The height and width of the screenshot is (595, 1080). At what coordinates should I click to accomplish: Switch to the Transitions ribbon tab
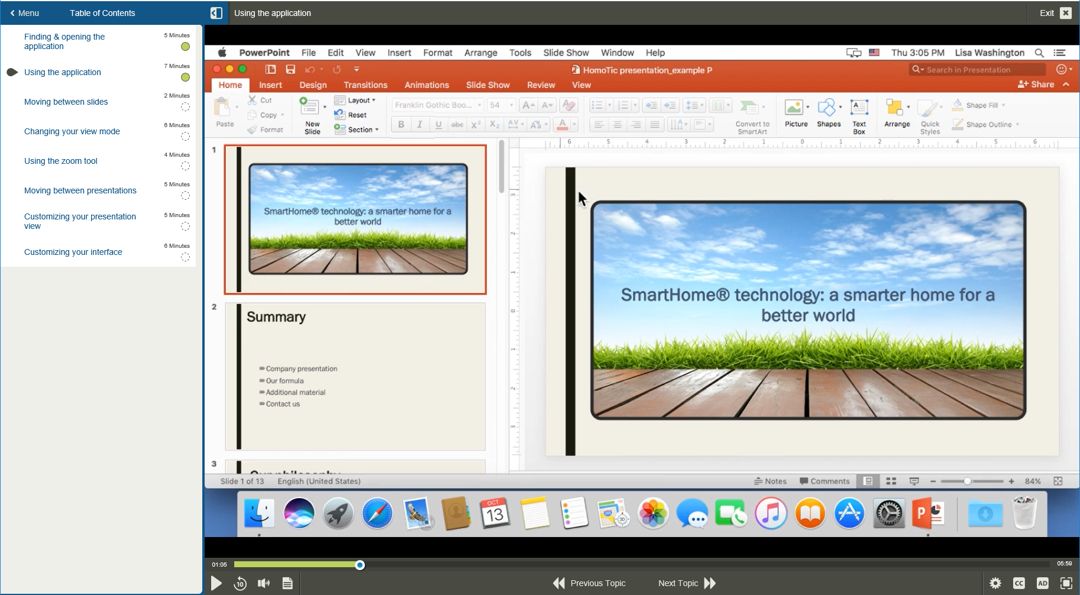click(365, 85)
